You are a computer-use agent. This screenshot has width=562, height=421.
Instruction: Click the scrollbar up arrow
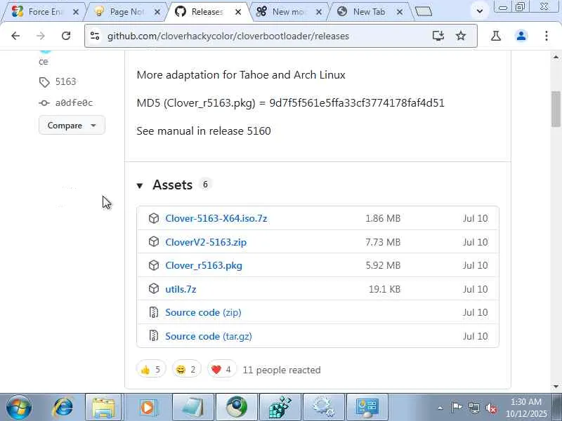coord(556,57)
